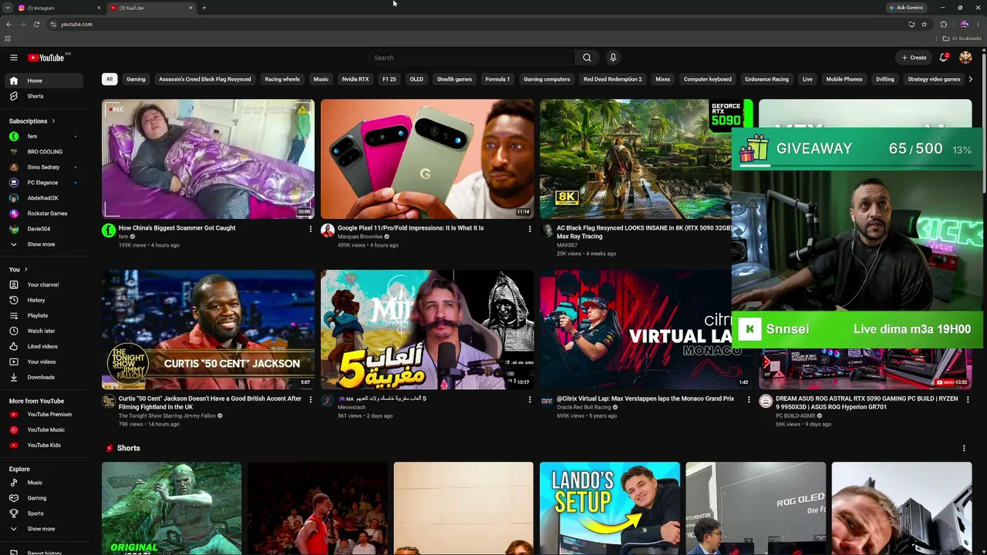
Task: Click the youtube.com address bar
Action: [x=478, y=25]
